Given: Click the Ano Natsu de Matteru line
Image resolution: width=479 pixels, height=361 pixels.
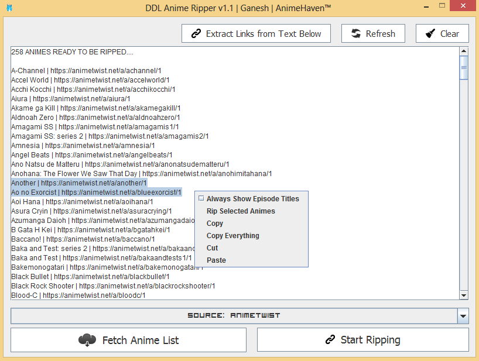Looking at the screenshot, I should [120, 164].
